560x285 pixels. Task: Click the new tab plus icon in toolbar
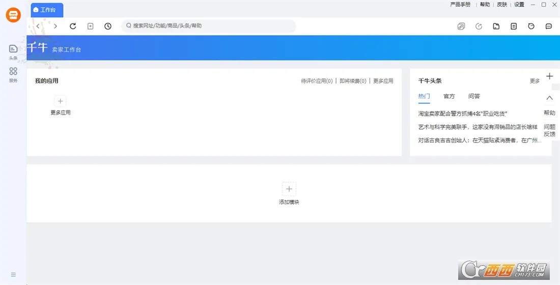pyautogui.click(x=90, y=26)
